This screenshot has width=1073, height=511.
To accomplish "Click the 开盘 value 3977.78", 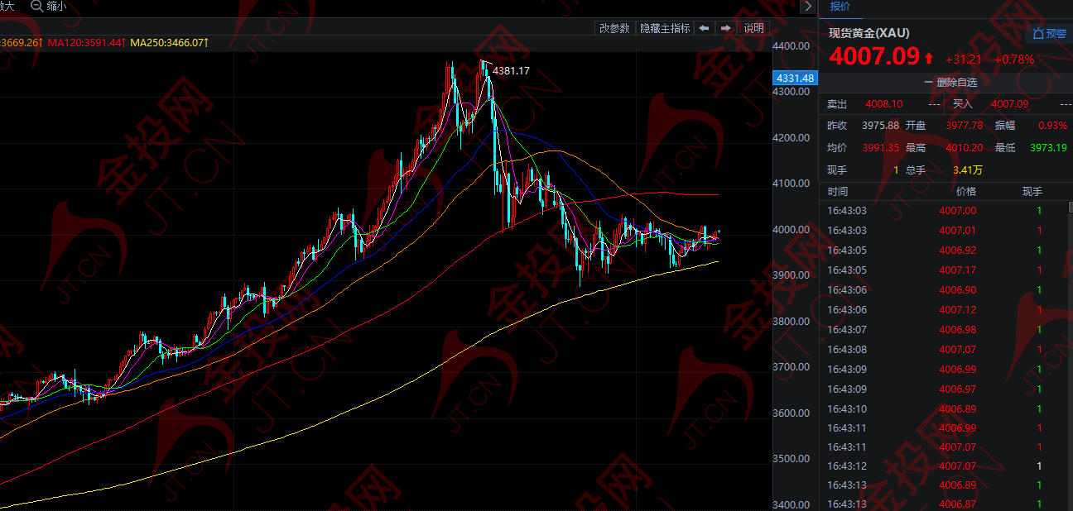I will 965,126.
